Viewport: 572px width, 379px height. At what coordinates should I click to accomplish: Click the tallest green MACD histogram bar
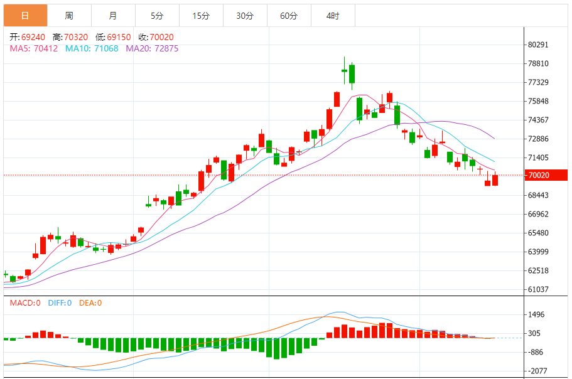coord(276,349)
